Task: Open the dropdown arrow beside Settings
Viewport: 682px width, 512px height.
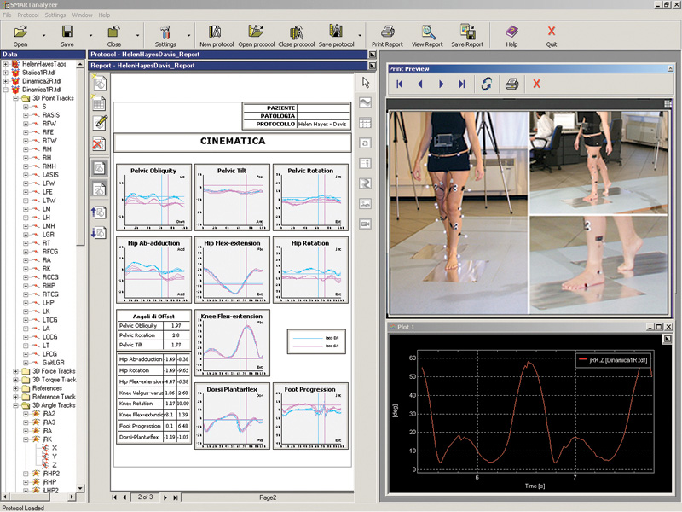Action: (x=188, y=37)
